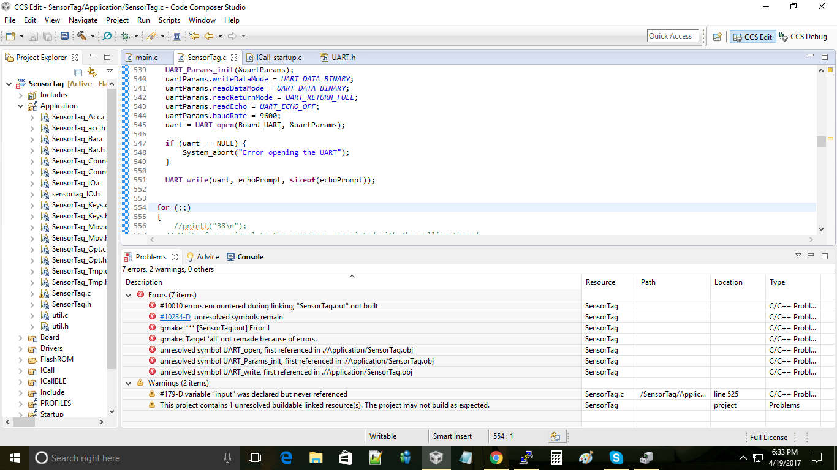Switch to the Console tab
This screenshot has height=470, width=837.
(x=245, y=257)
